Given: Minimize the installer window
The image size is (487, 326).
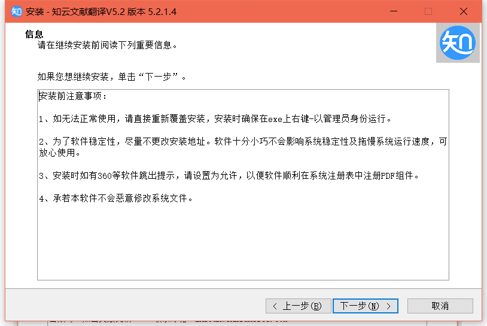Looking at the screenshot, I should click(394, 11).
